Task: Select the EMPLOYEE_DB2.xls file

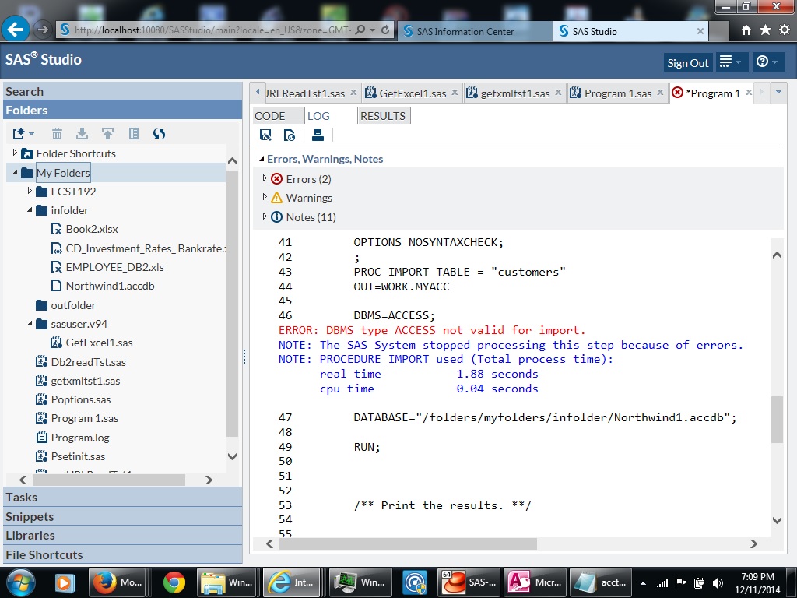Action: point(114,267)
